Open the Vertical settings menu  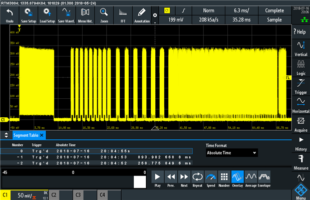[300, 49]
